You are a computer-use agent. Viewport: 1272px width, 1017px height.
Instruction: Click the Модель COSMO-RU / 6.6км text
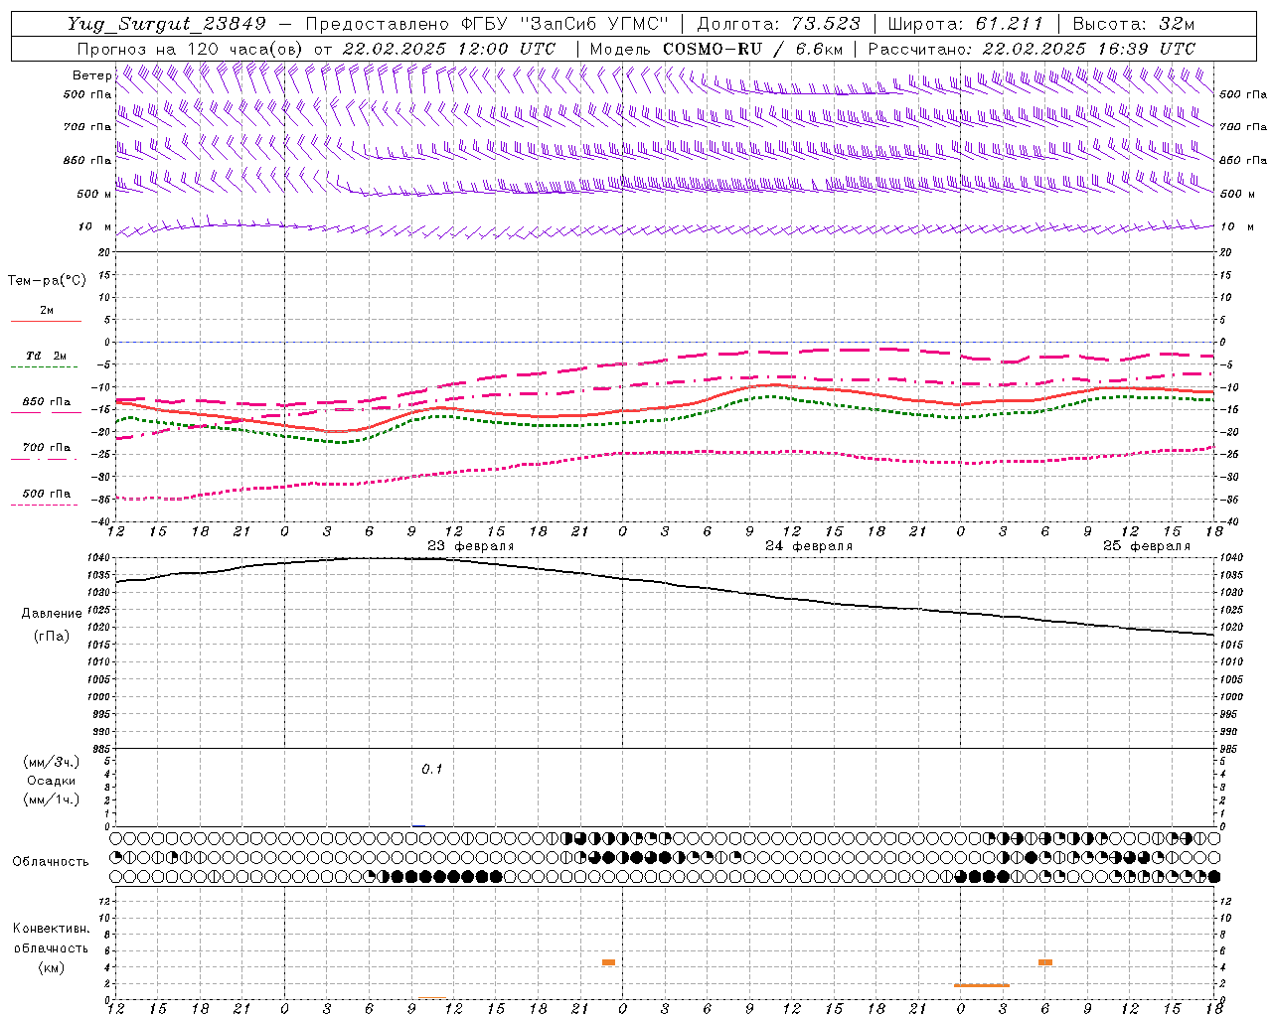click(716, 49)
